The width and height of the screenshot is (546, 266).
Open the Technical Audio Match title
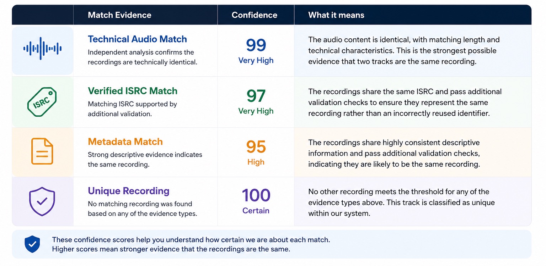click(137, 39)
